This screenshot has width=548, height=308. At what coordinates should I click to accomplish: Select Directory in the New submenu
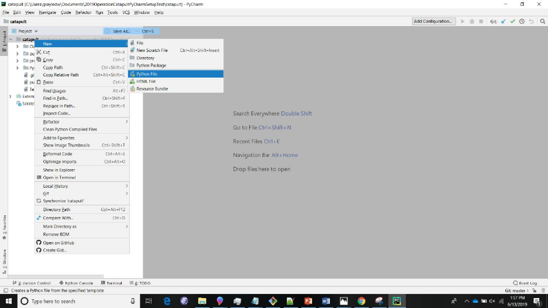click(x=175, y=58)
